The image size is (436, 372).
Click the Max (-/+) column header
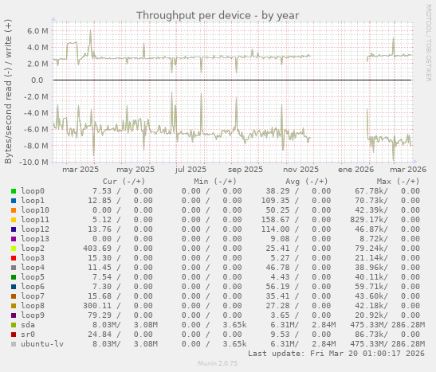coord(398,182)
